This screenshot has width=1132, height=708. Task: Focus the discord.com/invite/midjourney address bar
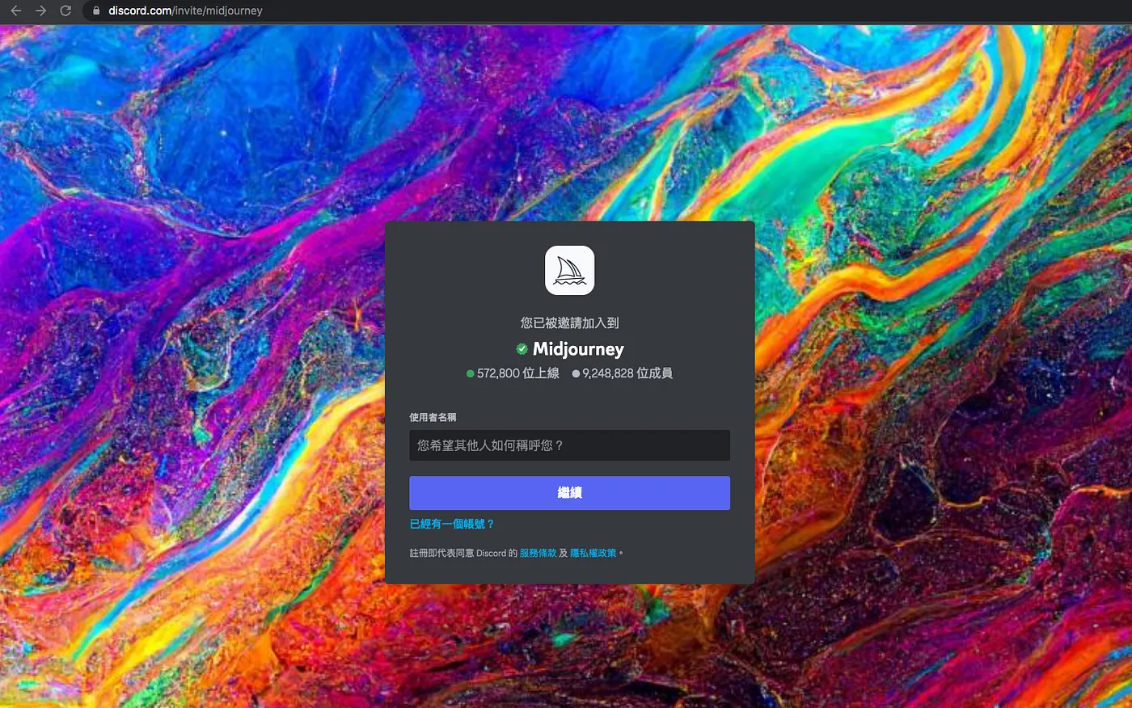click(606, 11)
